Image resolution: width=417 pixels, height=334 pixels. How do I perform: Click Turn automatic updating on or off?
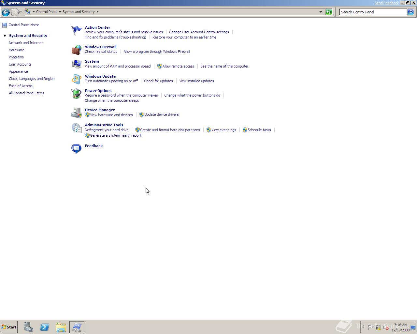(x=111, y=81)
